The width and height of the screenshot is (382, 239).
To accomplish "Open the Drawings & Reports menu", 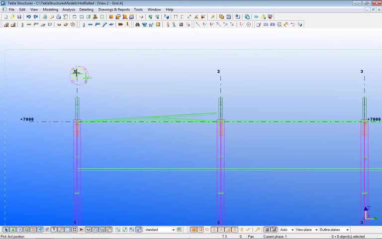I will click(114, 9).
